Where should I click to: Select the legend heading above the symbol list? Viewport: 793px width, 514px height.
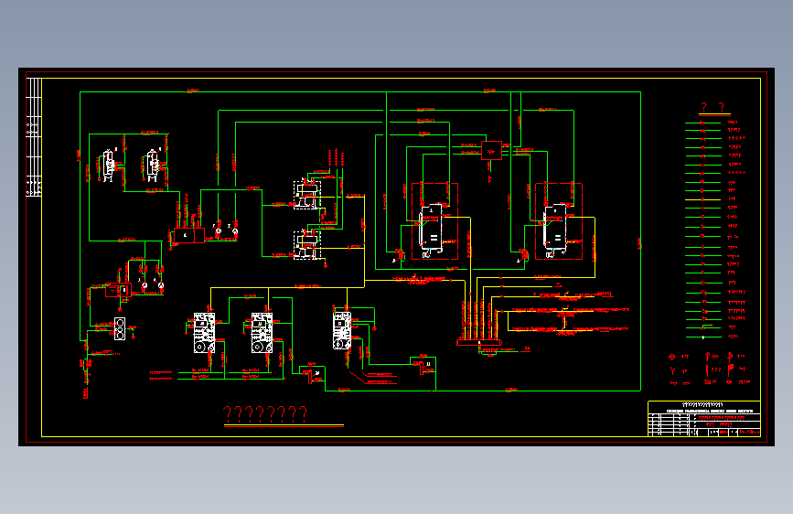point(713,107)
